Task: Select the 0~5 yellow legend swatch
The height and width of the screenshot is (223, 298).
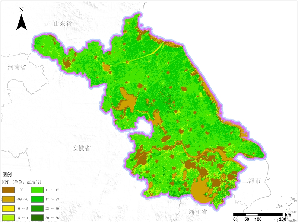Action: tap(8, 209)
